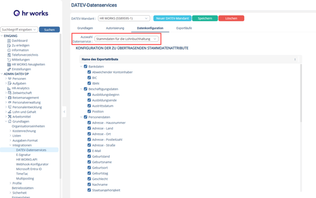Toggle the Staatsangehörigkeit checkbox
Image resolution: width=316 pixels, height=198 pixels.
coord(89,190)
